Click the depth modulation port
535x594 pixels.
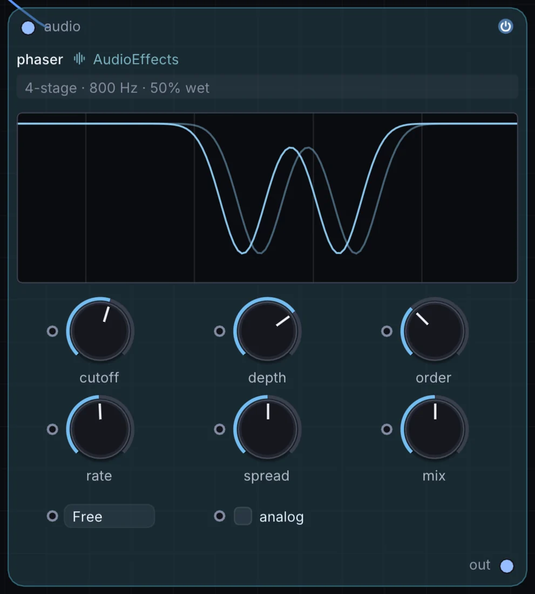point(220,331)
